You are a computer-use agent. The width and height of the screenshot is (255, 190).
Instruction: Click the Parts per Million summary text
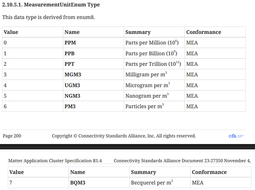coord(152,43)
